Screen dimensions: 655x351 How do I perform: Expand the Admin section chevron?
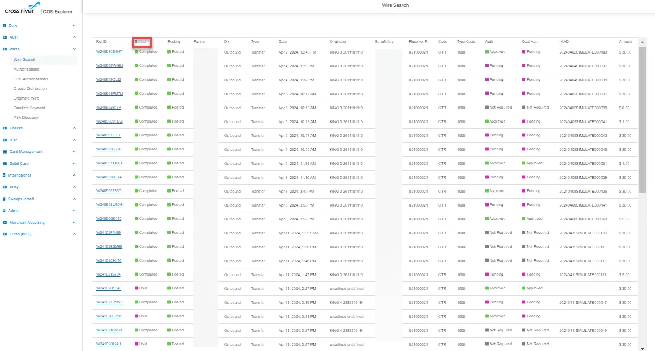[74, 210]
